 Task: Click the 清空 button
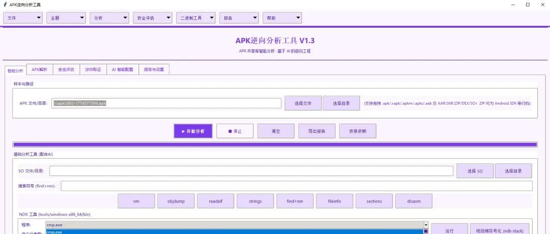[276, 131]
